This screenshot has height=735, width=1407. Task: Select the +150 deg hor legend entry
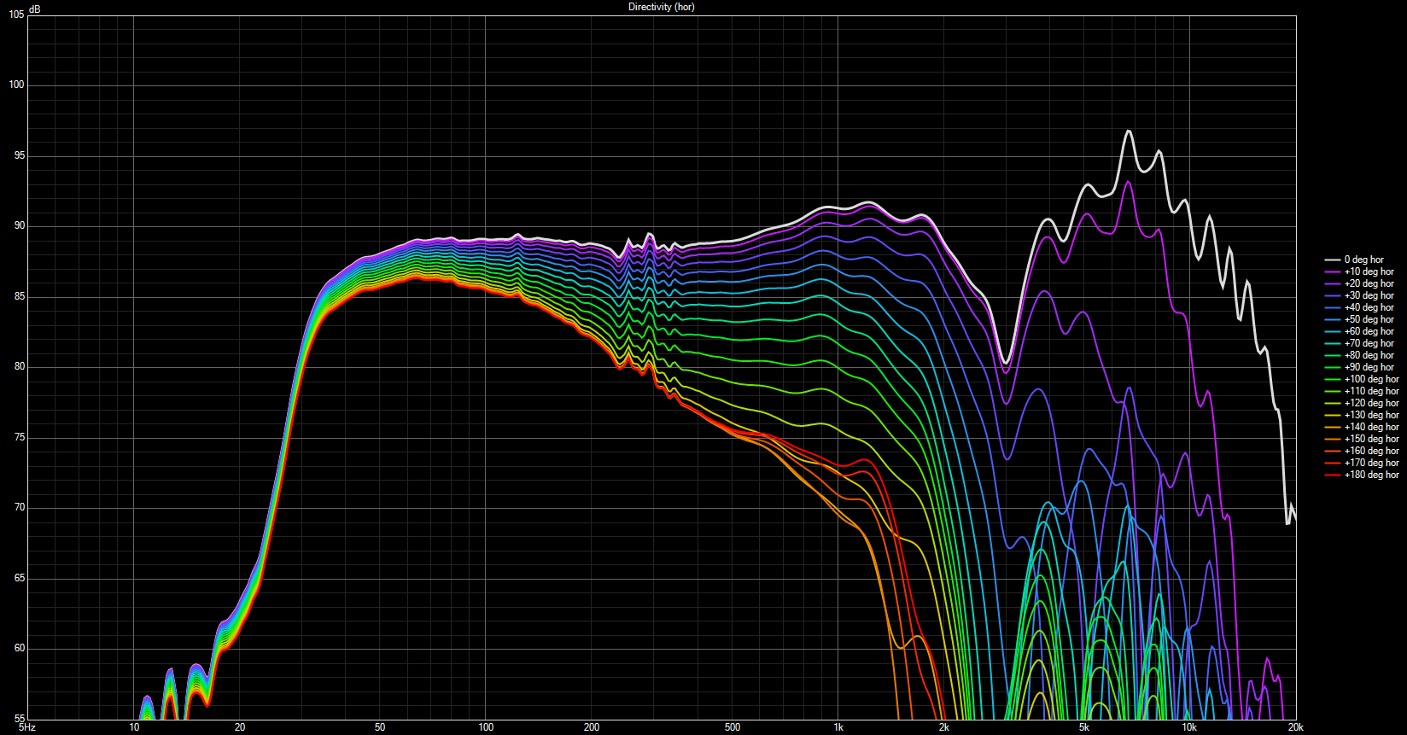pyautogui.click(x=1362, y=439)
